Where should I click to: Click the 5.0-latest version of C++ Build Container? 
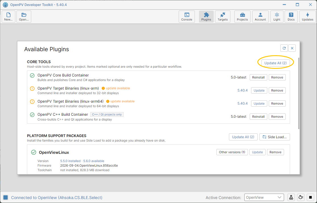click(x=239, y=117)
